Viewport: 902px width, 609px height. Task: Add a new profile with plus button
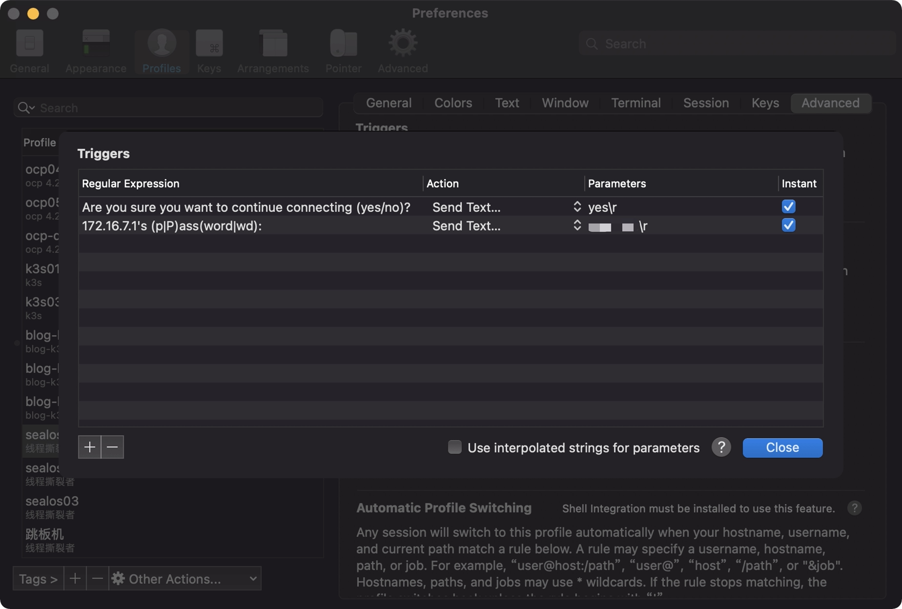point(75,579)
